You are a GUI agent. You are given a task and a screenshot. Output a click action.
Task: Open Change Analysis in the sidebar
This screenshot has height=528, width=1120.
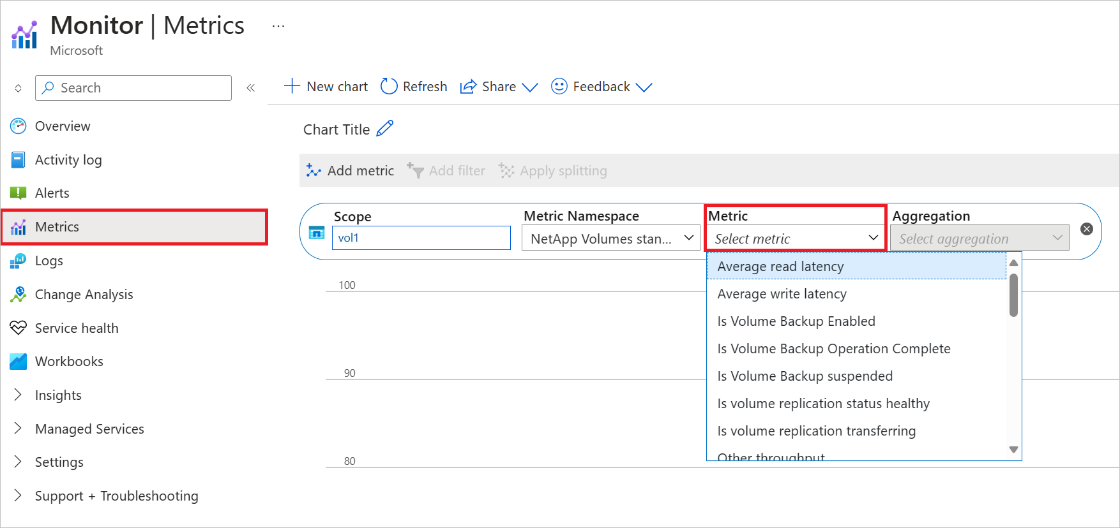click(x=84, y=294)
